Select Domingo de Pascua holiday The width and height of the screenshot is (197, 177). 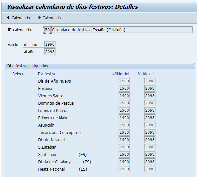(x=56, y=103)
